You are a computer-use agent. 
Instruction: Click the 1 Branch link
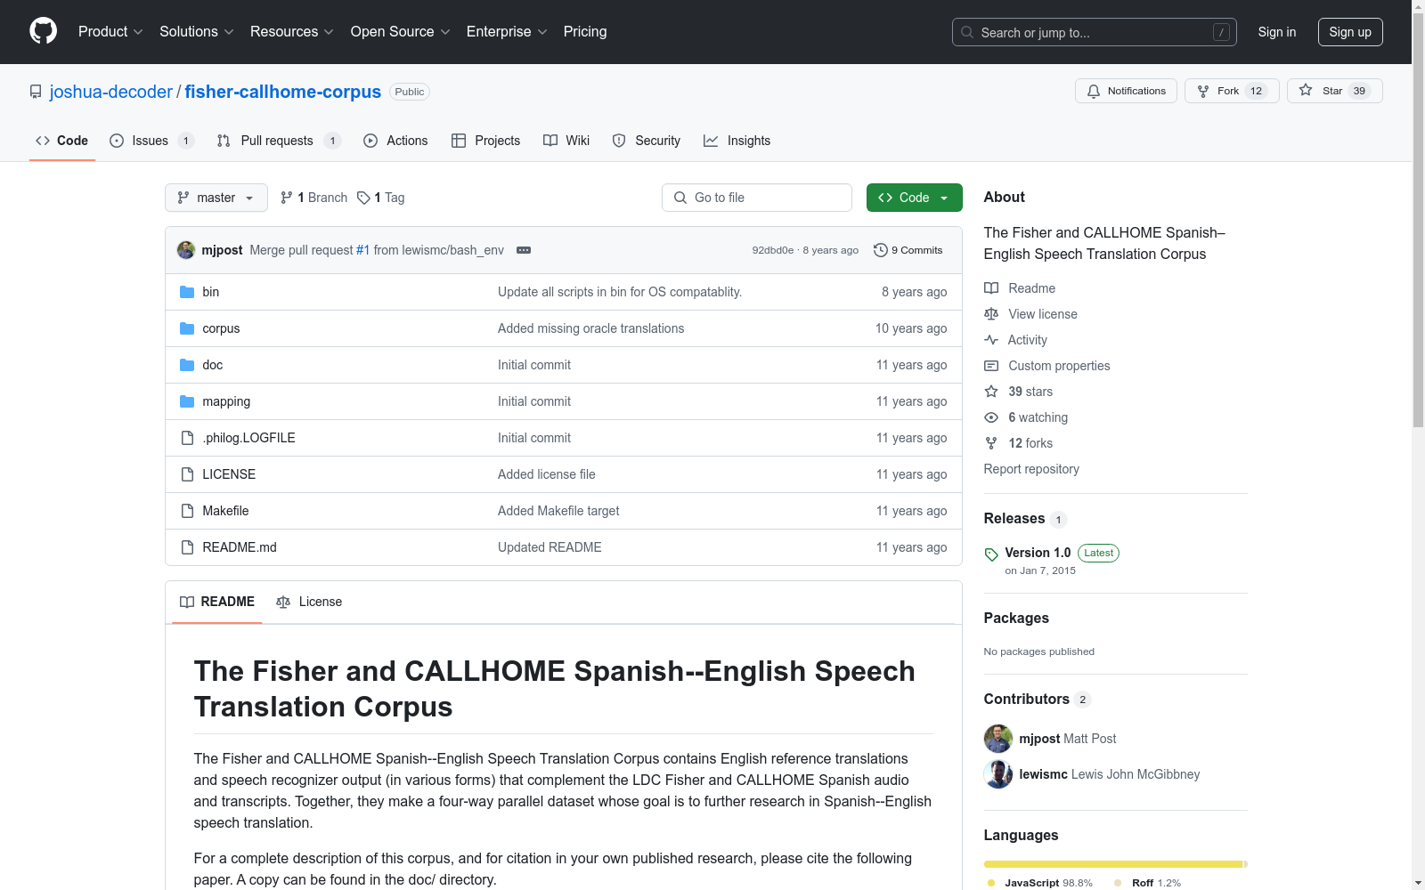tap(313, 198)
